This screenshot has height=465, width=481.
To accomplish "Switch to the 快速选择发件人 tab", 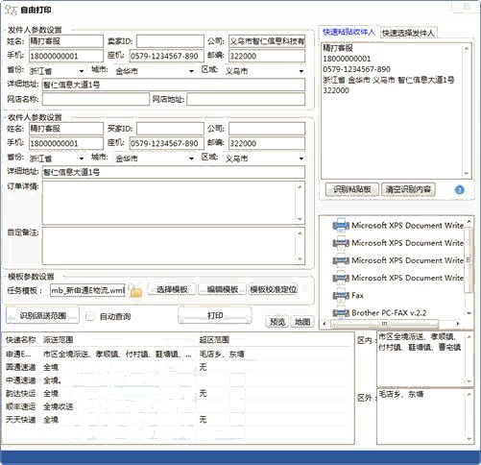I will [x=408, y=33].
